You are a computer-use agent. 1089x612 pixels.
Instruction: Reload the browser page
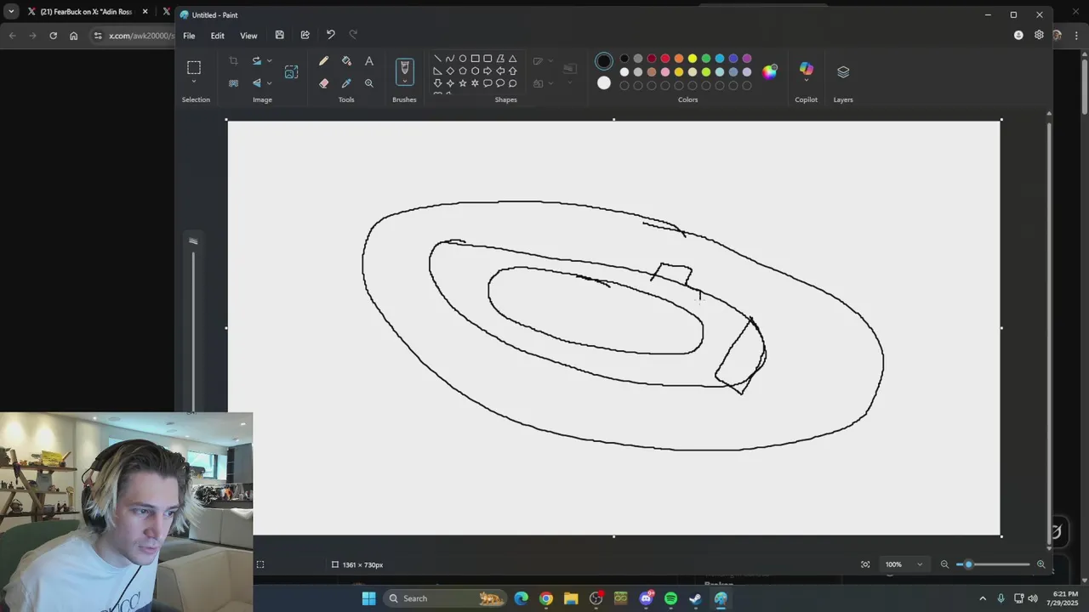53,36
